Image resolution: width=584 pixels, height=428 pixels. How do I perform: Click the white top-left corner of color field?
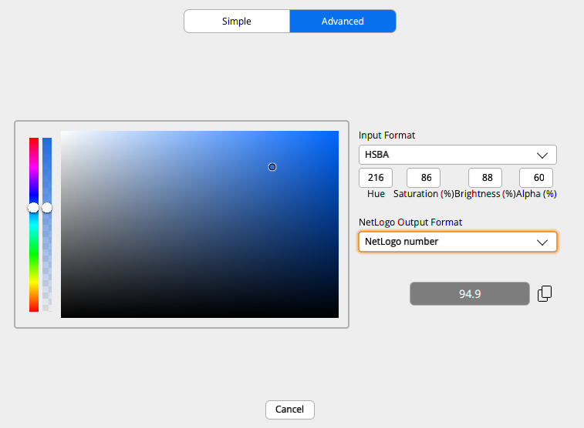[63, 134]
